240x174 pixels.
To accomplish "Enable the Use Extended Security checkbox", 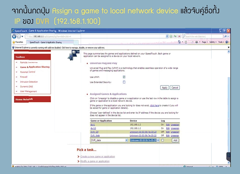I will pos(124,82).
